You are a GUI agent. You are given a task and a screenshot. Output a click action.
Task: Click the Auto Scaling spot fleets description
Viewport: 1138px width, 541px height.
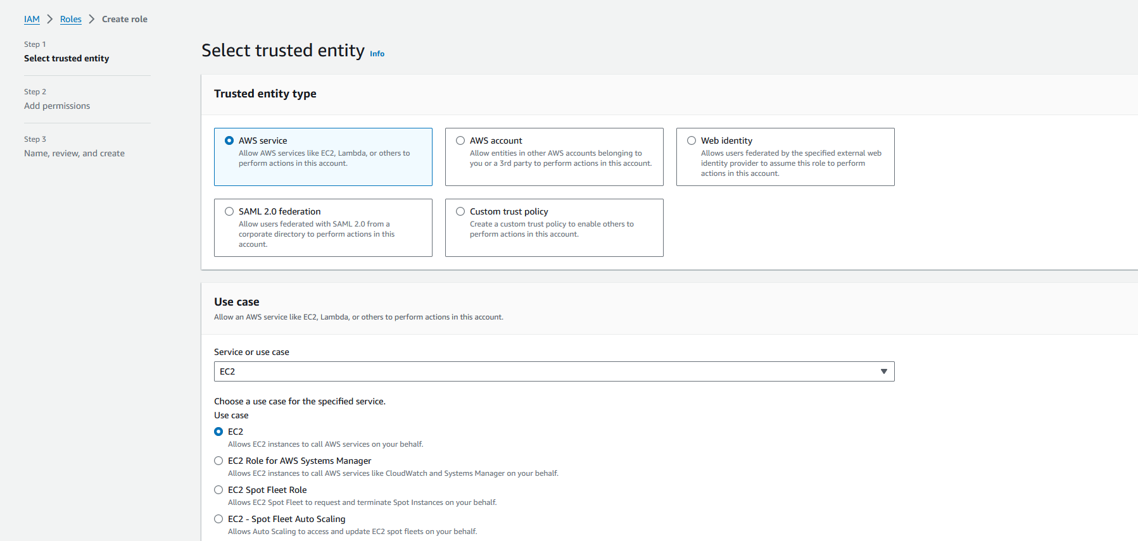coord(353,532)
